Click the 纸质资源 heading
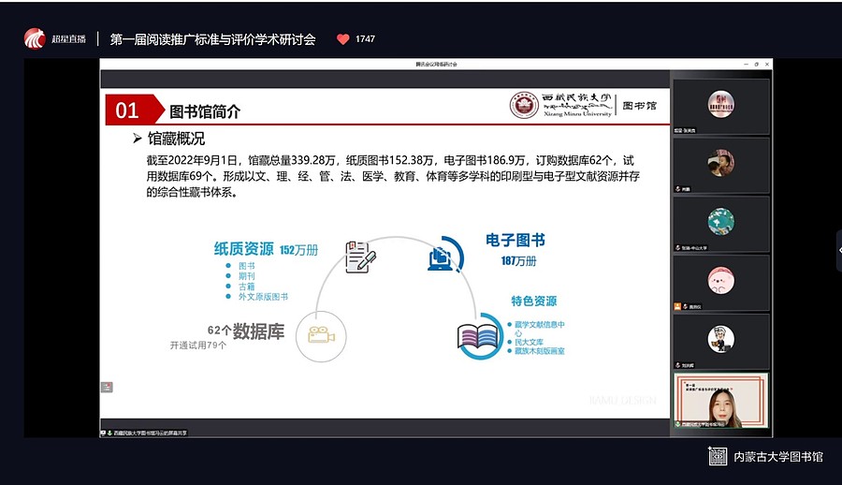This screenshot has height=485, width=842. pos(244,248)
